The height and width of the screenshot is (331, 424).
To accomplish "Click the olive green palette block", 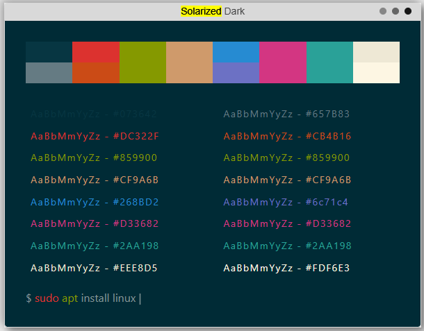I will (142, 62).
